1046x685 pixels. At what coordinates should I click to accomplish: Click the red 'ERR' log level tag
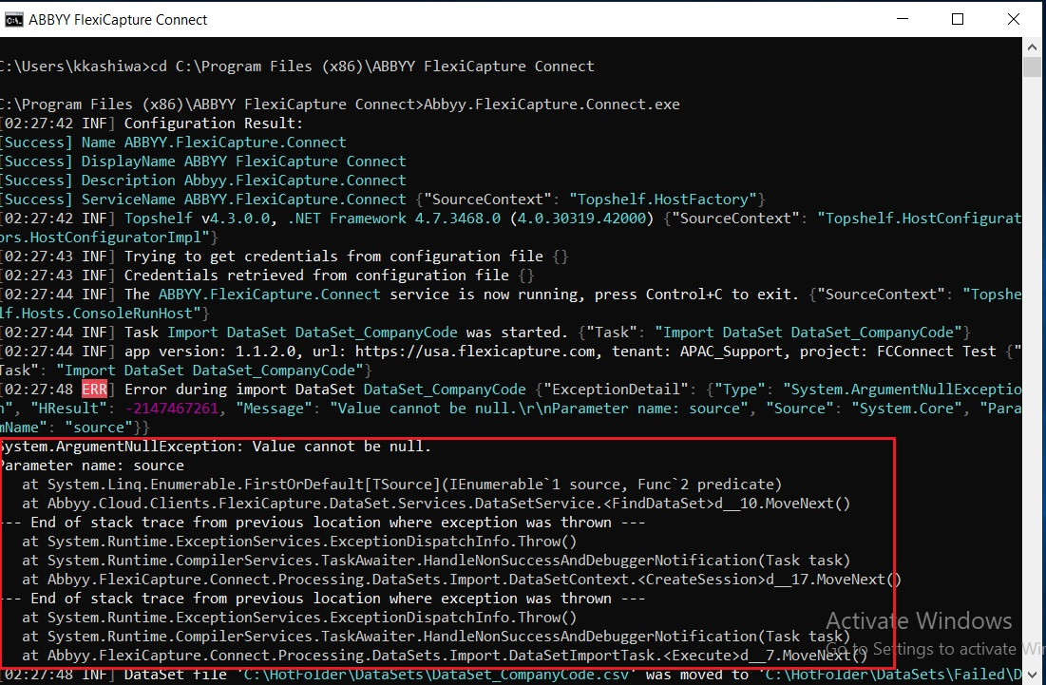(94, 390)
